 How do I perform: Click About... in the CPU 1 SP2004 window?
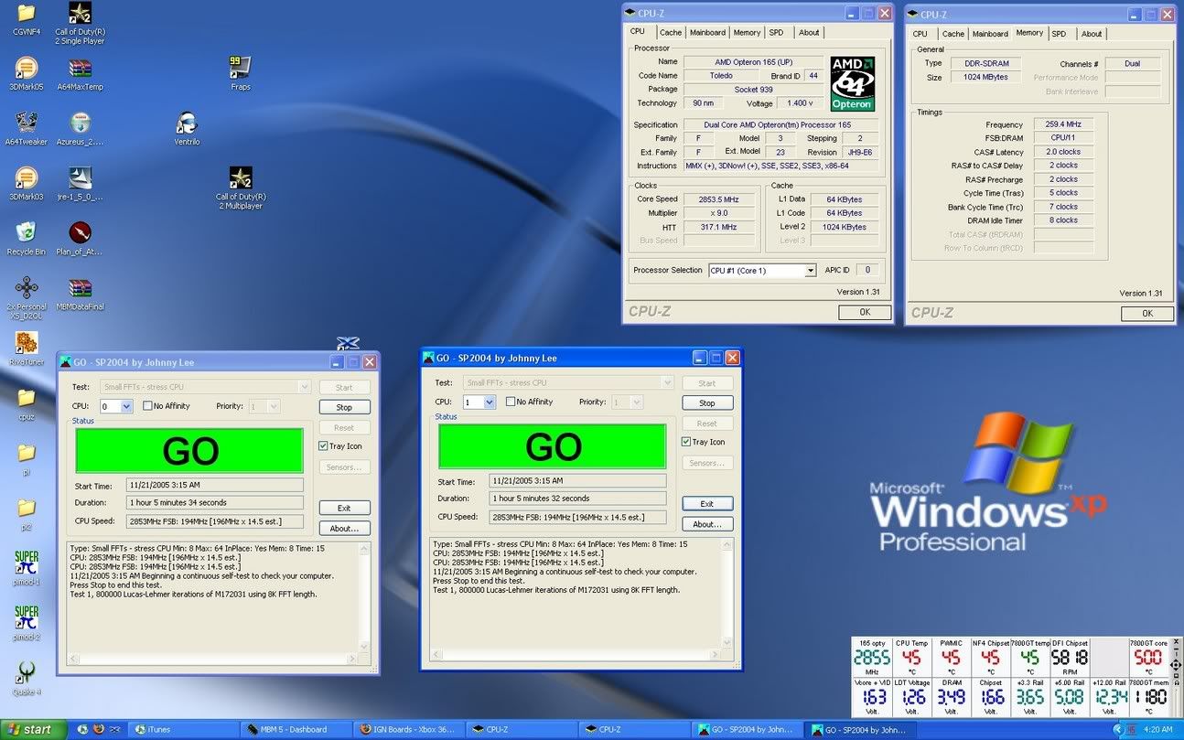(707, 524)
